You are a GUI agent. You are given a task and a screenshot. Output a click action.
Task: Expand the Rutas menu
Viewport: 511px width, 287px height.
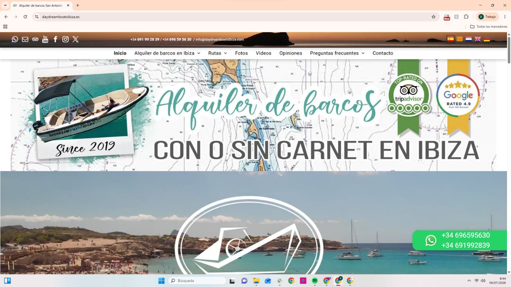coord(218,53)
